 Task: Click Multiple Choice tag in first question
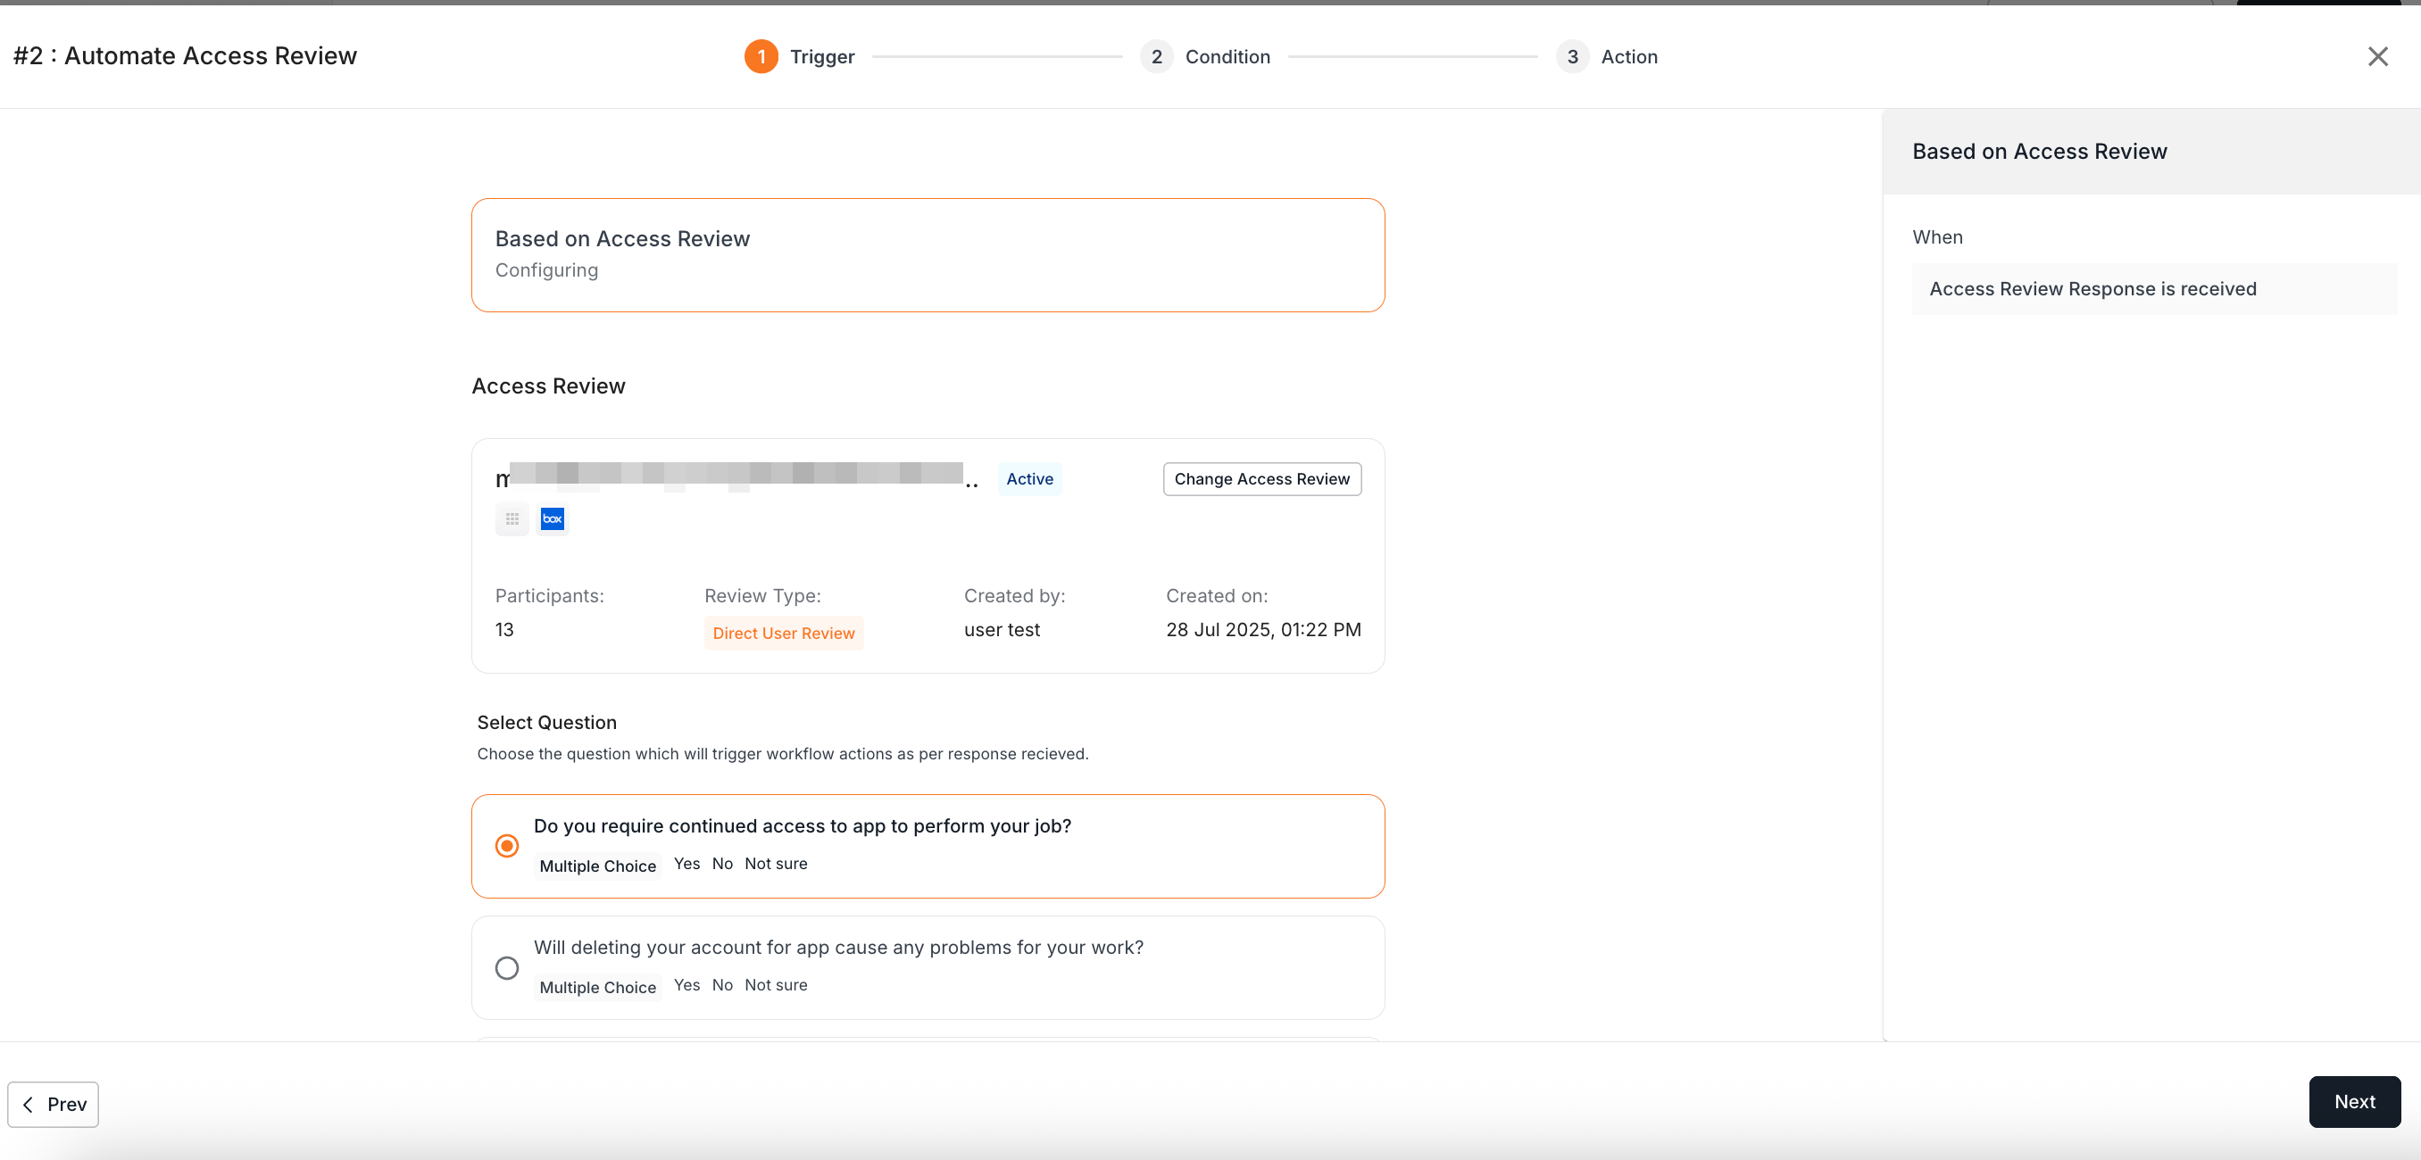597,865
